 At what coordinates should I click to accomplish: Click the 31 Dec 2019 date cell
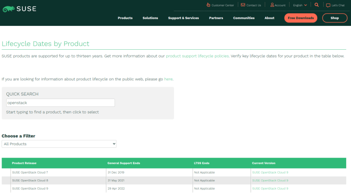point(116,173)
